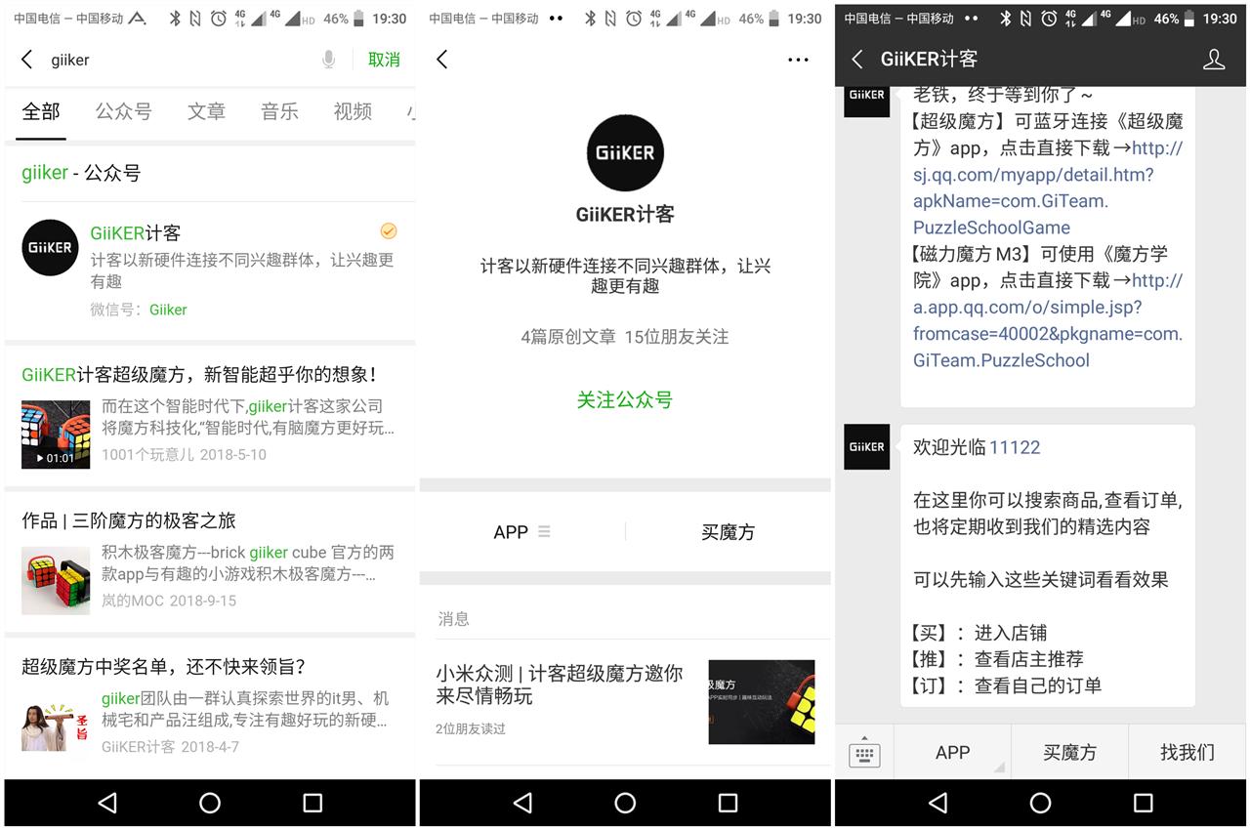Open message 小米众测 | 计客超级魔方邀你来尽情畅玩
The width and height of the screenshot is (1250, 830).
click(560, 685)
